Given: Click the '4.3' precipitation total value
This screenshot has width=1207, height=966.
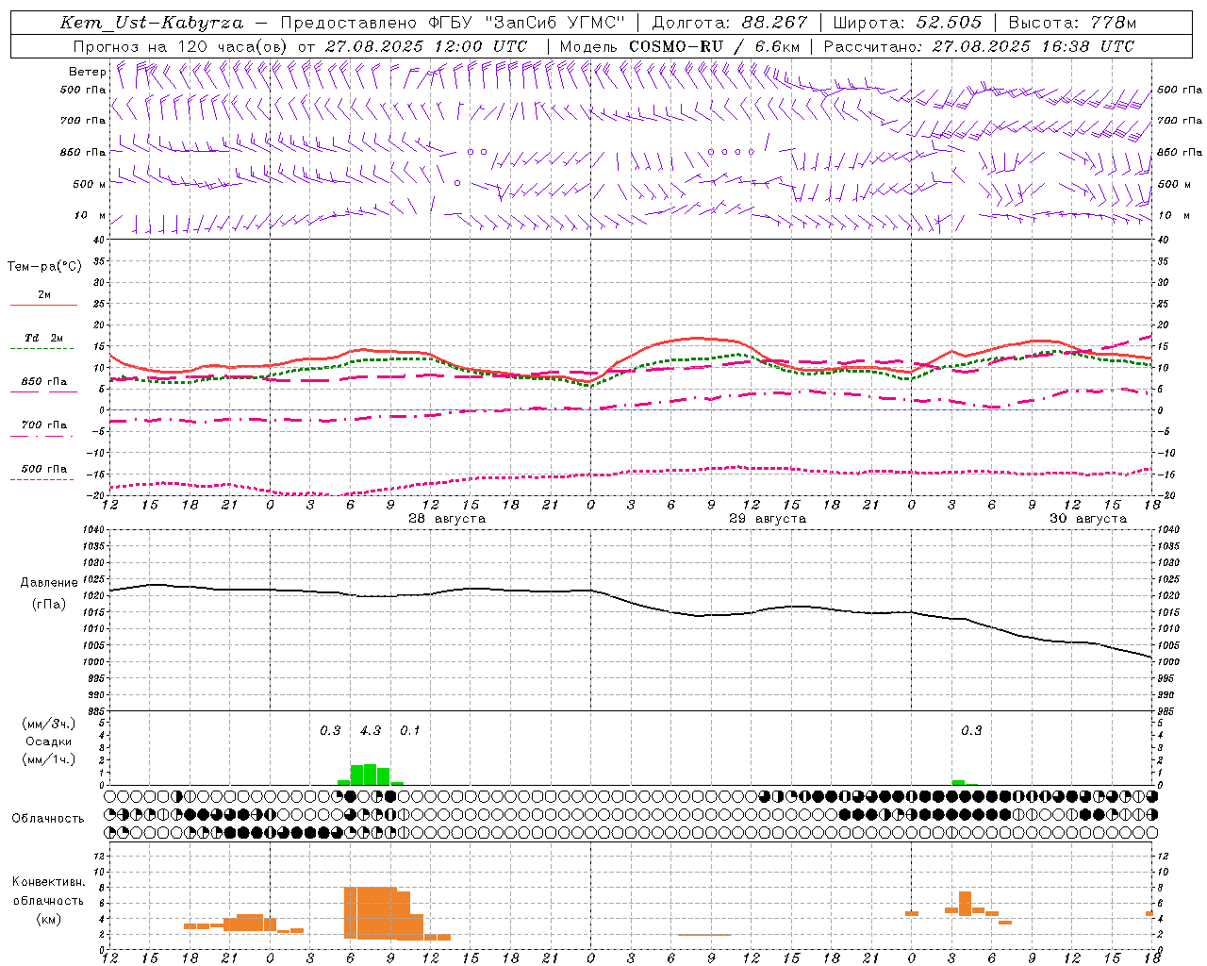Looking at the screenshot, I should coord(371,731).
